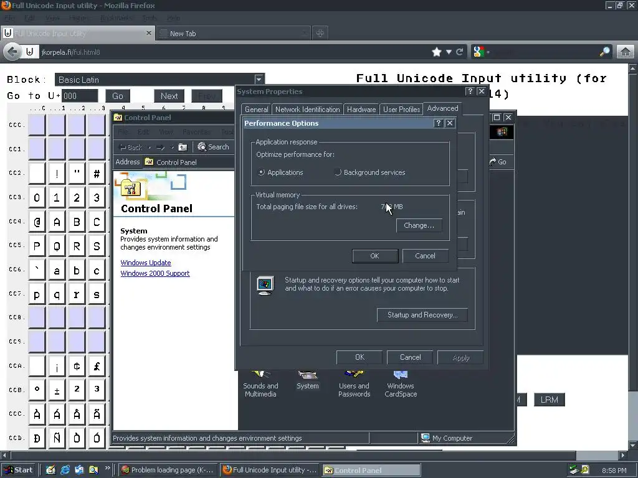Expand quick launch overflow chevron
The height and width of the screenshot is (478, 638).
pos(107,468)
